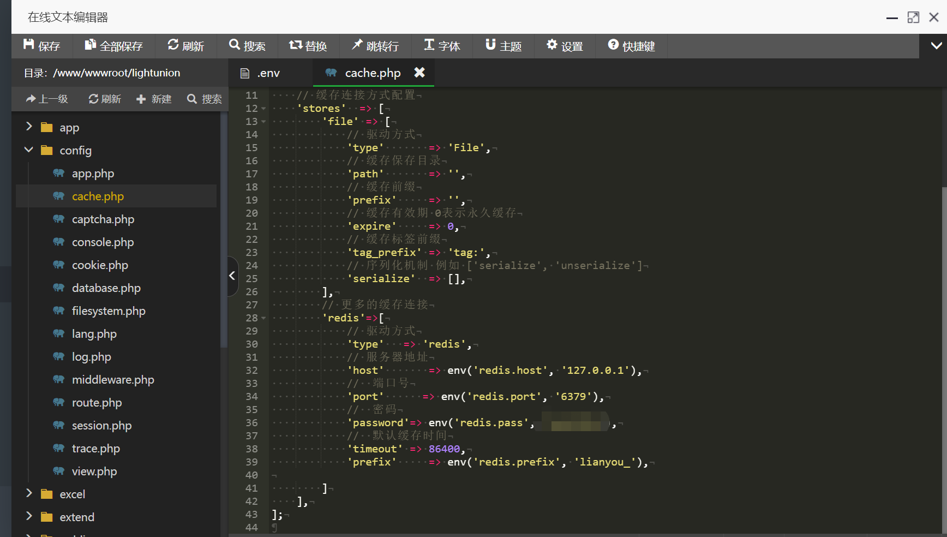Open the Replace (替换) tool
The image size is (947, 537).
coord(308,46)
